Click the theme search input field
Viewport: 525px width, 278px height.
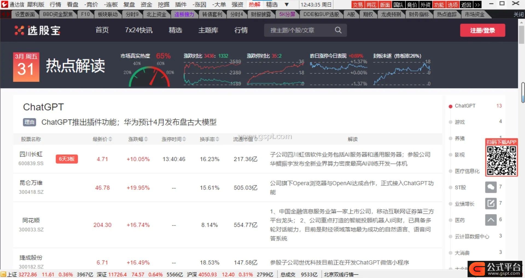(x=305, y=30)
